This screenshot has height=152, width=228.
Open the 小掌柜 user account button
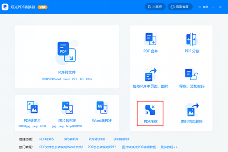click(x=155, y=7)
